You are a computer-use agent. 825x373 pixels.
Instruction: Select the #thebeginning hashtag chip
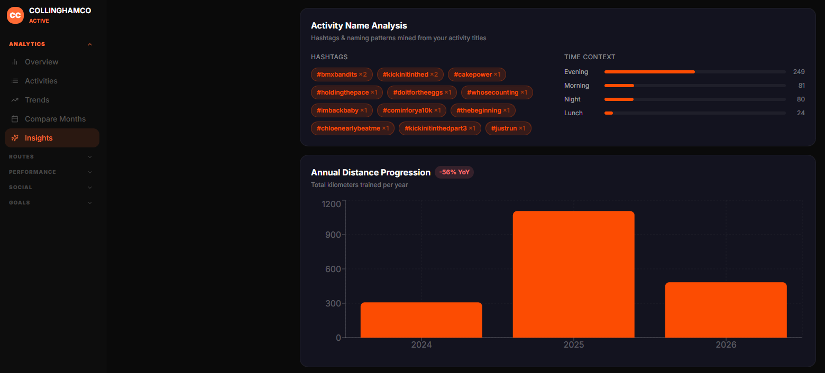point(483,110)
